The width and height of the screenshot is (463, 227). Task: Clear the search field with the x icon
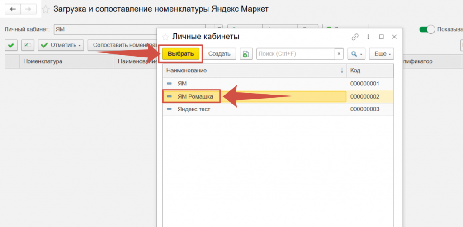pyautogui.click(x=339, y=54)
